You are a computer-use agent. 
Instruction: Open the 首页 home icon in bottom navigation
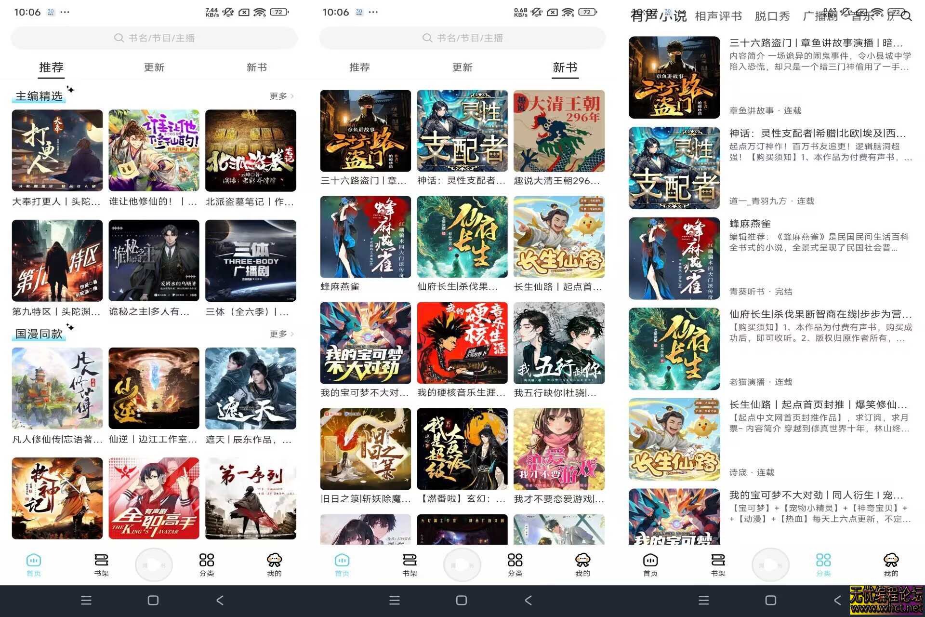coord(33,564)
